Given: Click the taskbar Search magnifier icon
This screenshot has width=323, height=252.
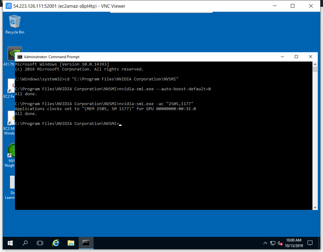Looking at the screenshot, I should (25, 243).
